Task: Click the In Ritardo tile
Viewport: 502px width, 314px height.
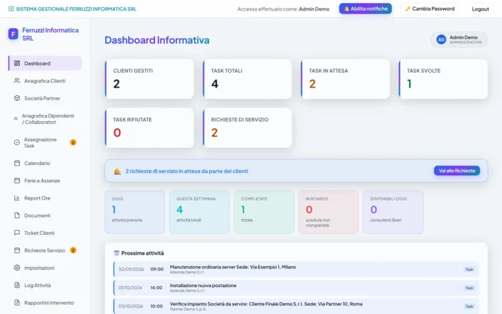Action: tap(329, 212)
